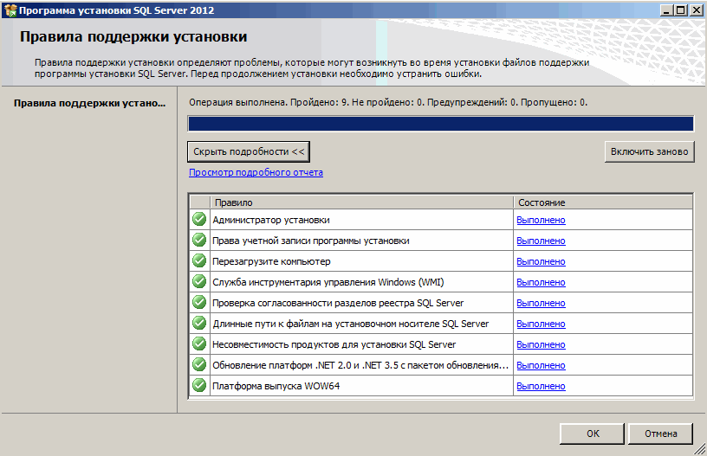Open Выполнено link for Длинные пути rule
The image size is (707, 456).
pyautogui.click(x=541, y=324)
